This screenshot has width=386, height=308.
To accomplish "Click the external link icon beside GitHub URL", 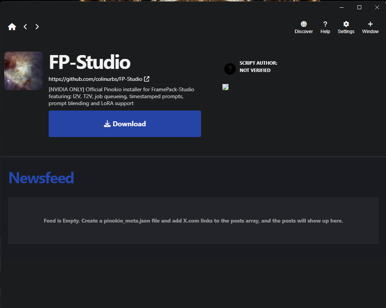I will 147,79.
